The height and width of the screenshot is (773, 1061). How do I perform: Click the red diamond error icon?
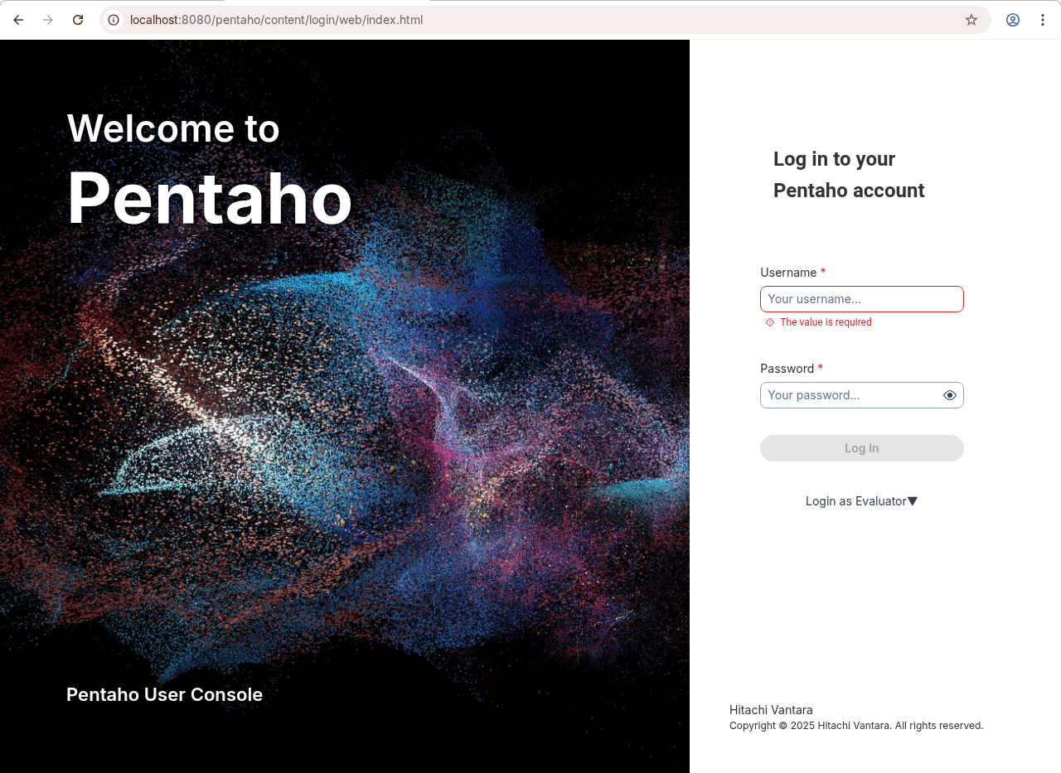pyautogui.click(x=770, y=322)
